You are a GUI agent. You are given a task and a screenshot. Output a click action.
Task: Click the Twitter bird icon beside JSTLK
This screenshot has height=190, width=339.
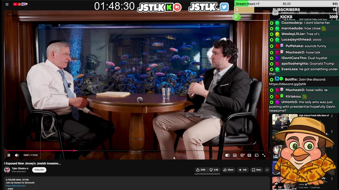coord(224,7)
